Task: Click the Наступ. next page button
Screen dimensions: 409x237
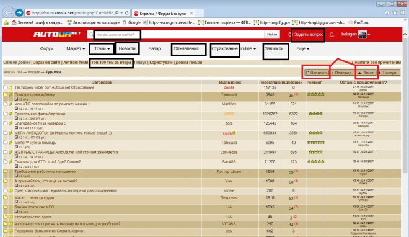Action: 389,73
